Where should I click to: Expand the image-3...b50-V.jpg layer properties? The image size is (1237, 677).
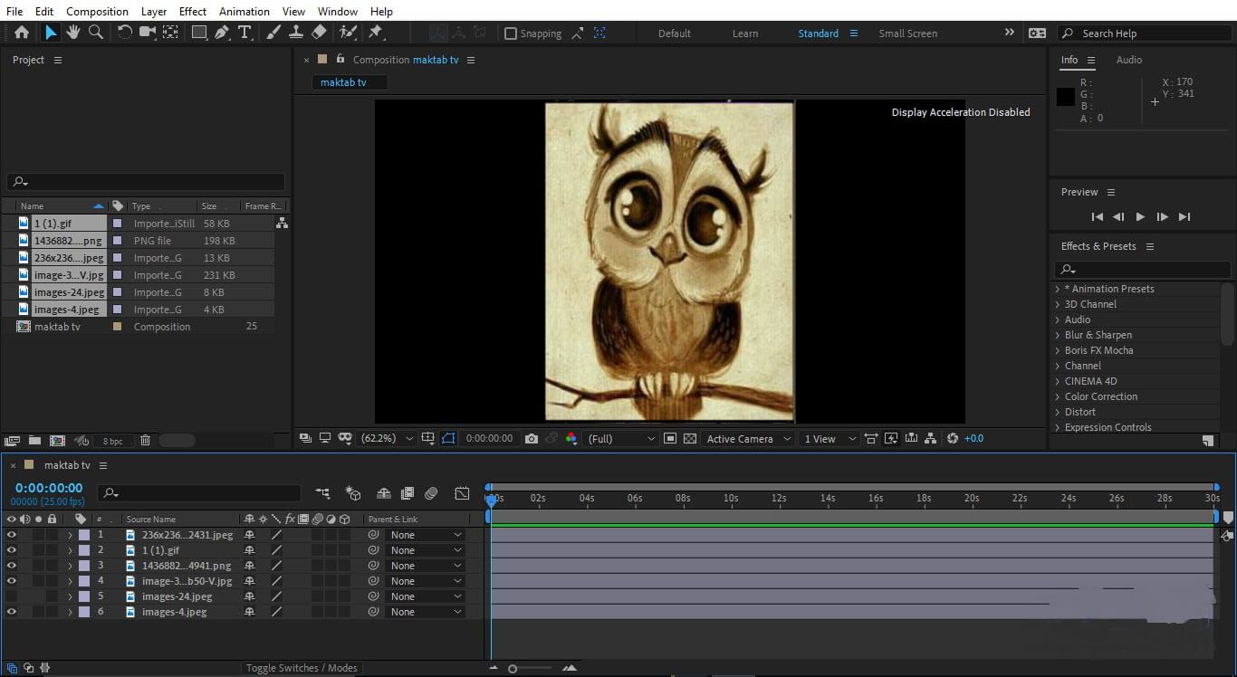70,581
